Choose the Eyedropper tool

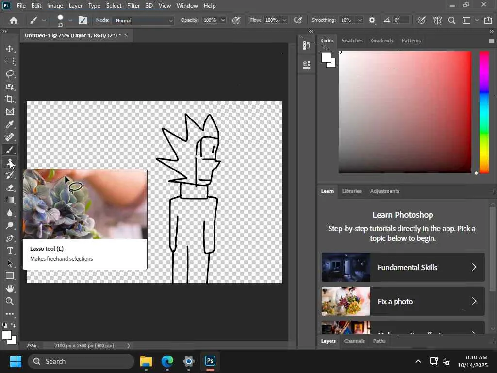[x=10, y=124]
